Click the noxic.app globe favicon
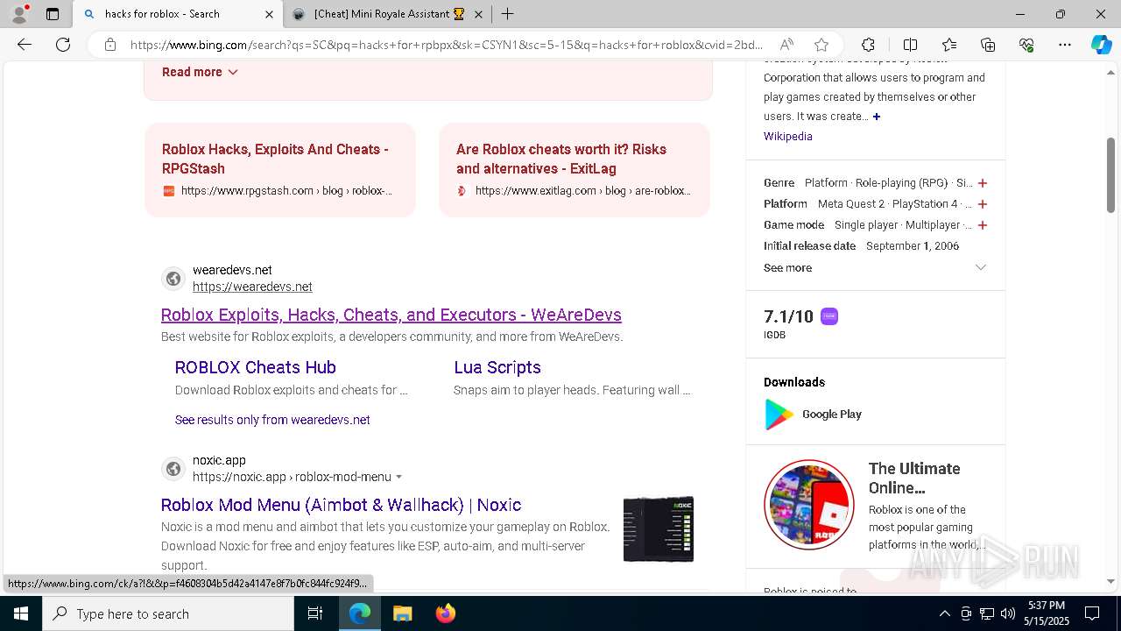Screen dimensions: 1121x631 (x=173, y=469)
